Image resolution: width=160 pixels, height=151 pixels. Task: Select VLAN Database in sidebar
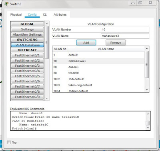tap(27, 45)
